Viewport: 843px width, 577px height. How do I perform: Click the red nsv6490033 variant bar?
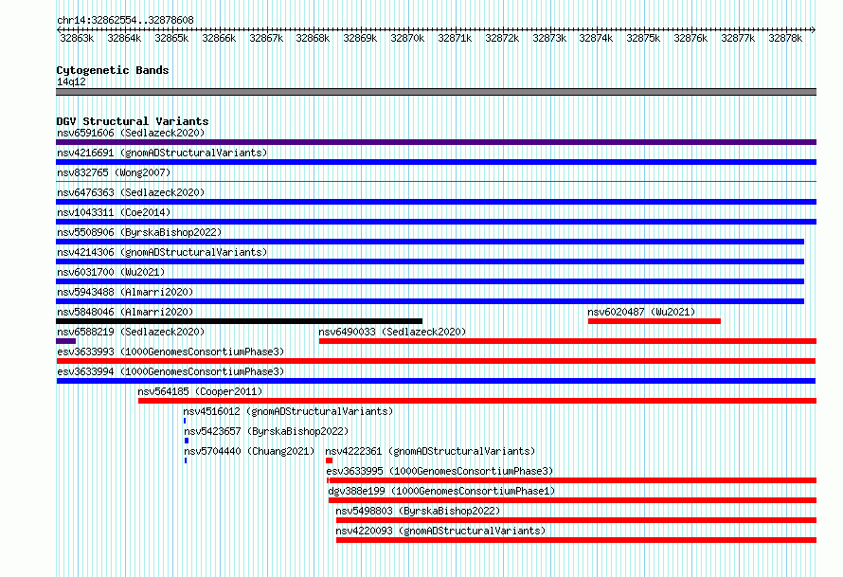point(567,341)
